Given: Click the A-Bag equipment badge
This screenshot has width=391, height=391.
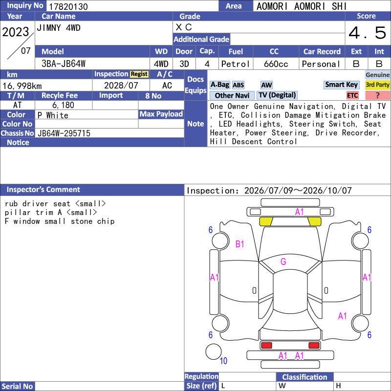Looking at the screenshot, I should pyautogui.click(x=219, y=85).
